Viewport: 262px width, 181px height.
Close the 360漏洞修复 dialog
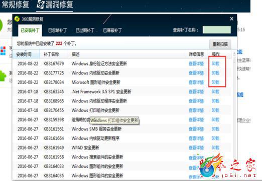pyautogui.click(x=232, y=18)
